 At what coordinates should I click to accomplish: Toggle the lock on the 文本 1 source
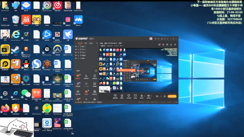click(x=78, y=52)
